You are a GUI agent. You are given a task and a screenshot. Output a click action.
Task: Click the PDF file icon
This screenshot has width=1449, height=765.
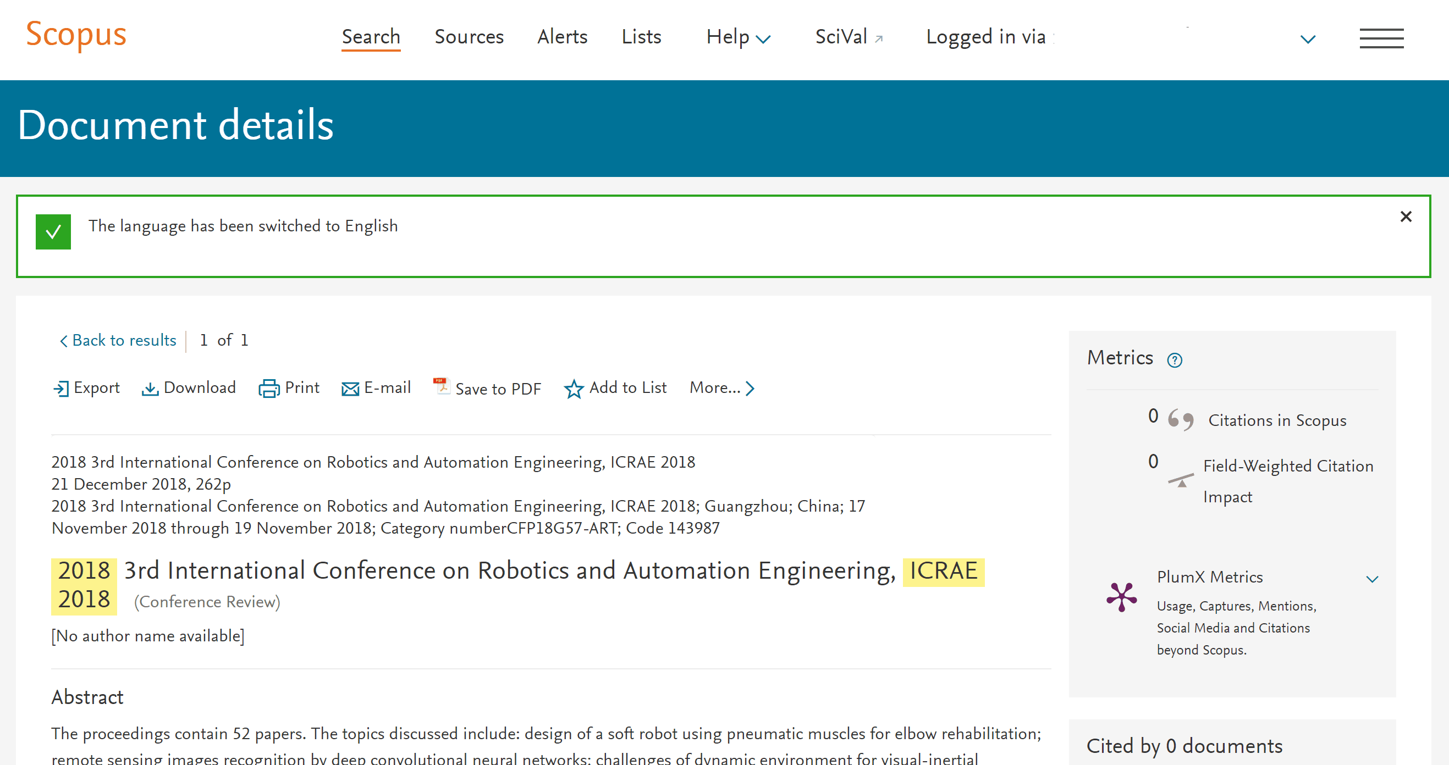[442, 386]
